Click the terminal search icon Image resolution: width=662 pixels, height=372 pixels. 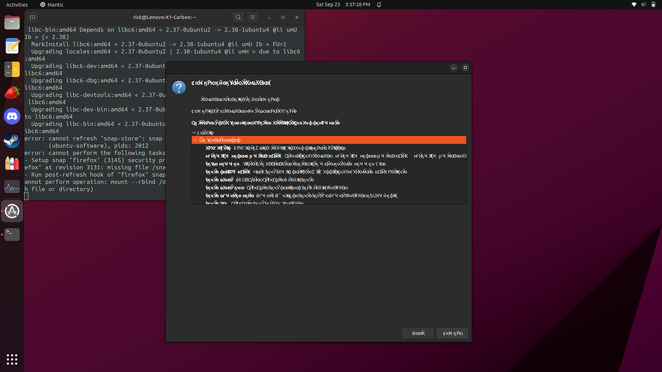[238, 18]
